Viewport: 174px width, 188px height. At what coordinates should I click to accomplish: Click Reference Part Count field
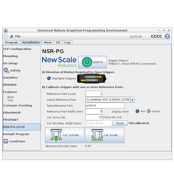pyautogui.click(x=94, y=94)
